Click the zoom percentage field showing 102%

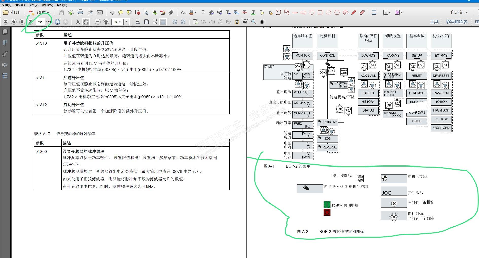click(118, 22)
